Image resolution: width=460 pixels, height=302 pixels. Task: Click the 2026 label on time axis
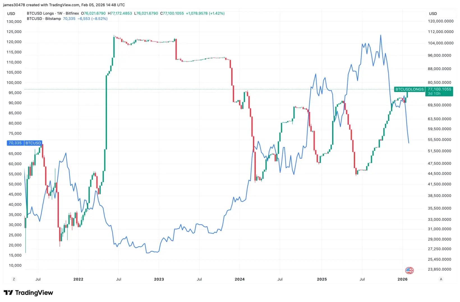click(403, 279)
